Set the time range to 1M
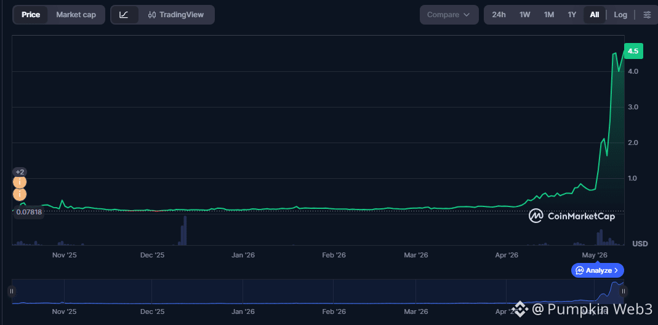 pyautogui.click(x=549, y=15)
